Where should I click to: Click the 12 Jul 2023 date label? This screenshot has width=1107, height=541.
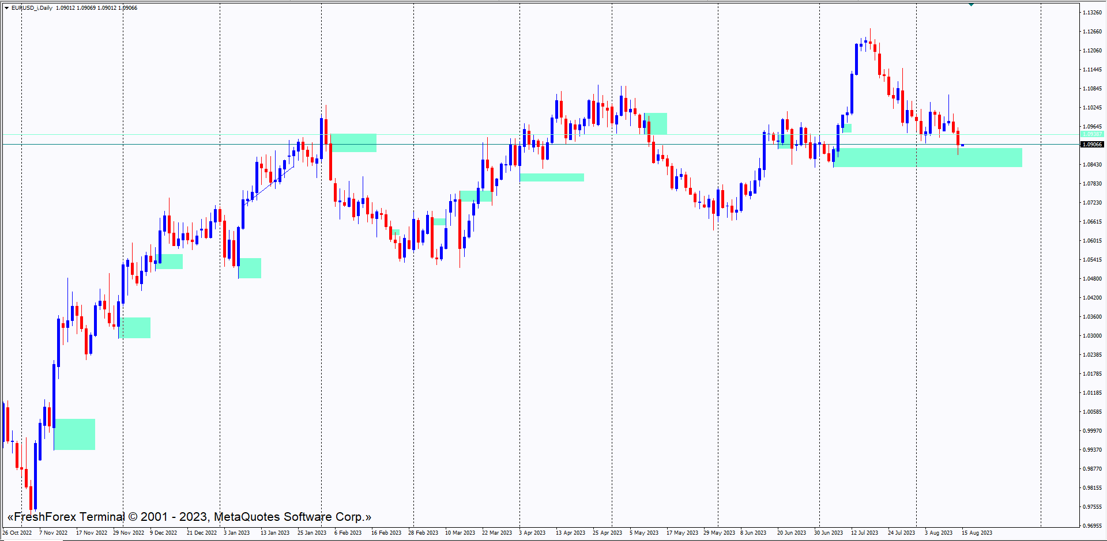click(864, 533)
